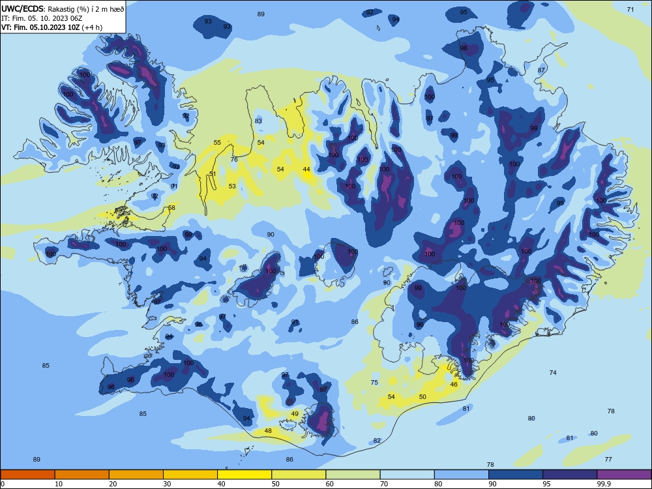Click the legend tick label 40

click(221, 484)
